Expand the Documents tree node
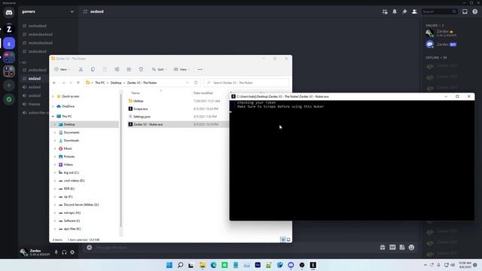The height and width of the screenshot is (271, 482). click(55, 132)
